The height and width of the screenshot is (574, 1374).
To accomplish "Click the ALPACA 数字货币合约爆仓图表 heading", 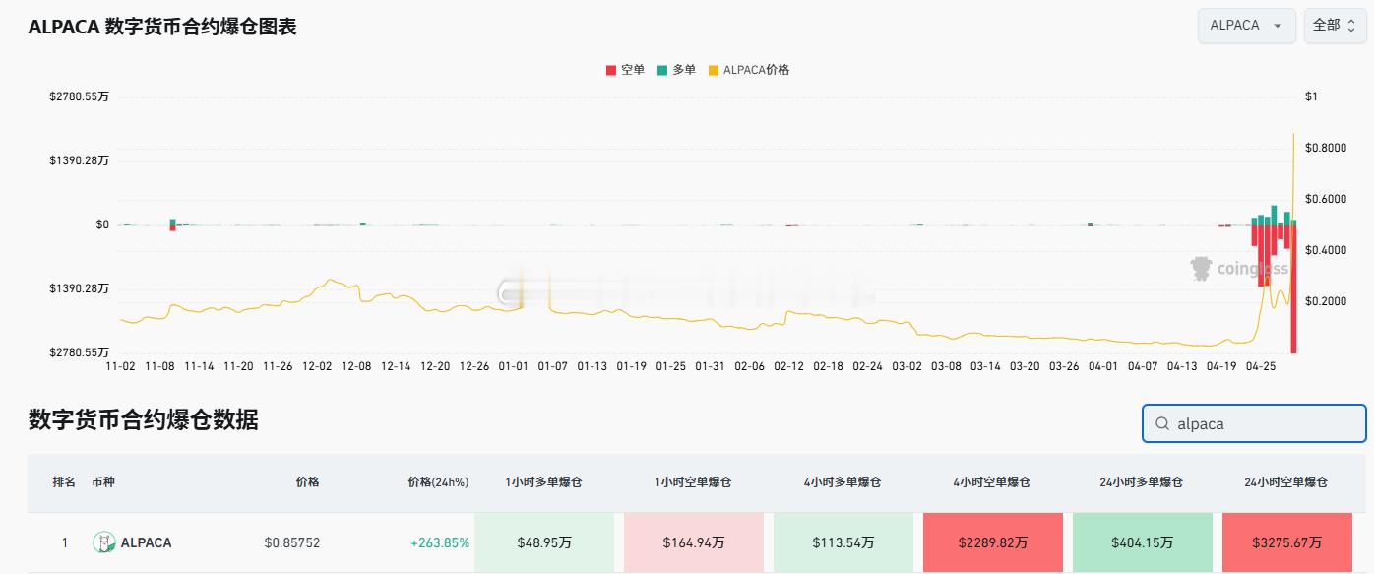I will [162, 27].
